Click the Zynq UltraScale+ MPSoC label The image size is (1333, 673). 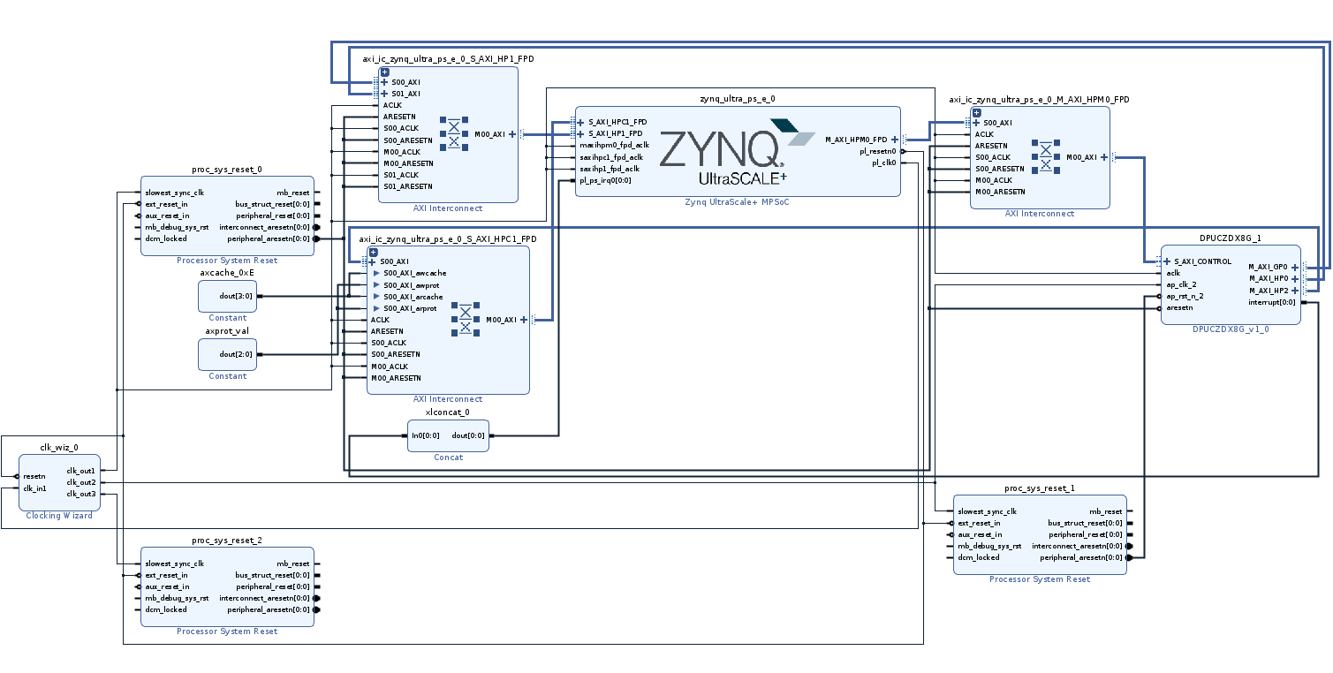(738, 201)
